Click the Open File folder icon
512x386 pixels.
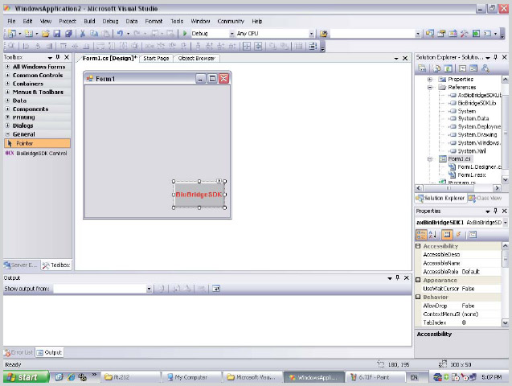[x=45, y=33]
